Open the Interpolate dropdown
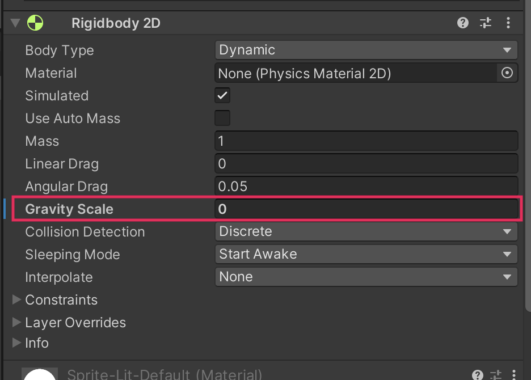531x380 pixels. [x=366, y=277]
